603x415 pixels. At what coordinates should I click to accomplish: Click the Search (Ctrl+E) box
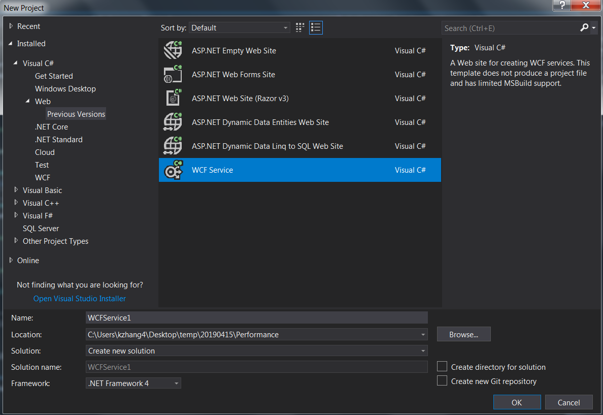(x=510, y=28)
